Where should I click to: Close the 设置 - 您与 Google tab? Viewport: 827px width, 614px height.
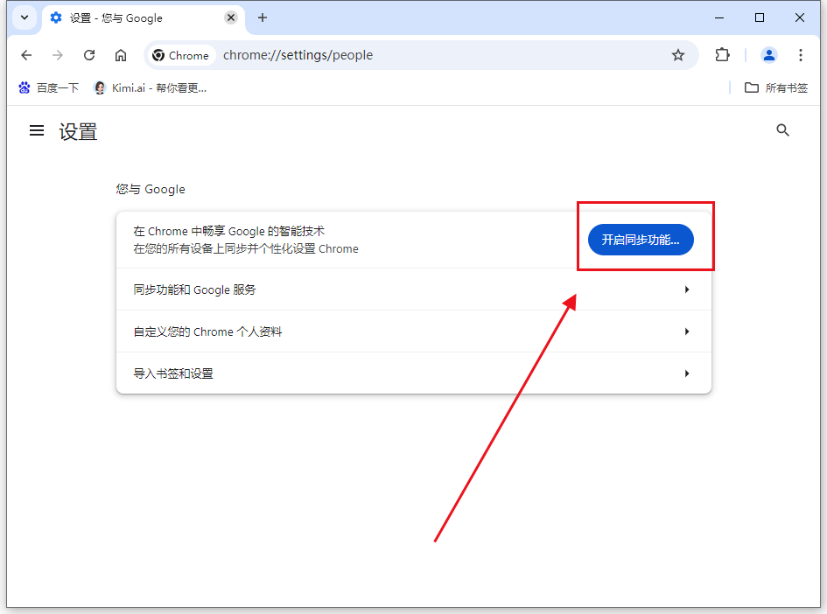[x=231, y=17]
